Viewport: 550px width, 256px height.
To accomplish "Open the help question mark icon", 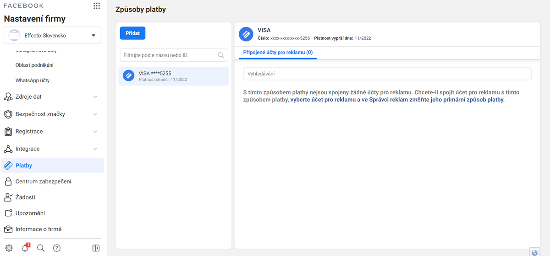I will (57, 248).
